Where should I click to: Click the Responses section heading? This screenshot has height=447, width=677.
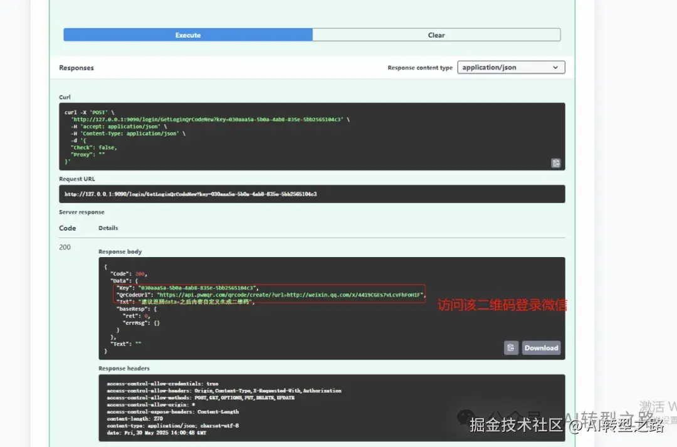76,68
